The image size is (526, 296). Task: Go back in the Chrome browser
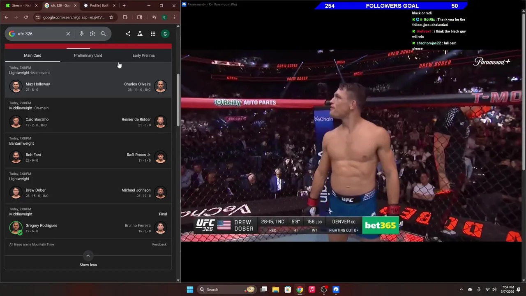coord(6,17)
